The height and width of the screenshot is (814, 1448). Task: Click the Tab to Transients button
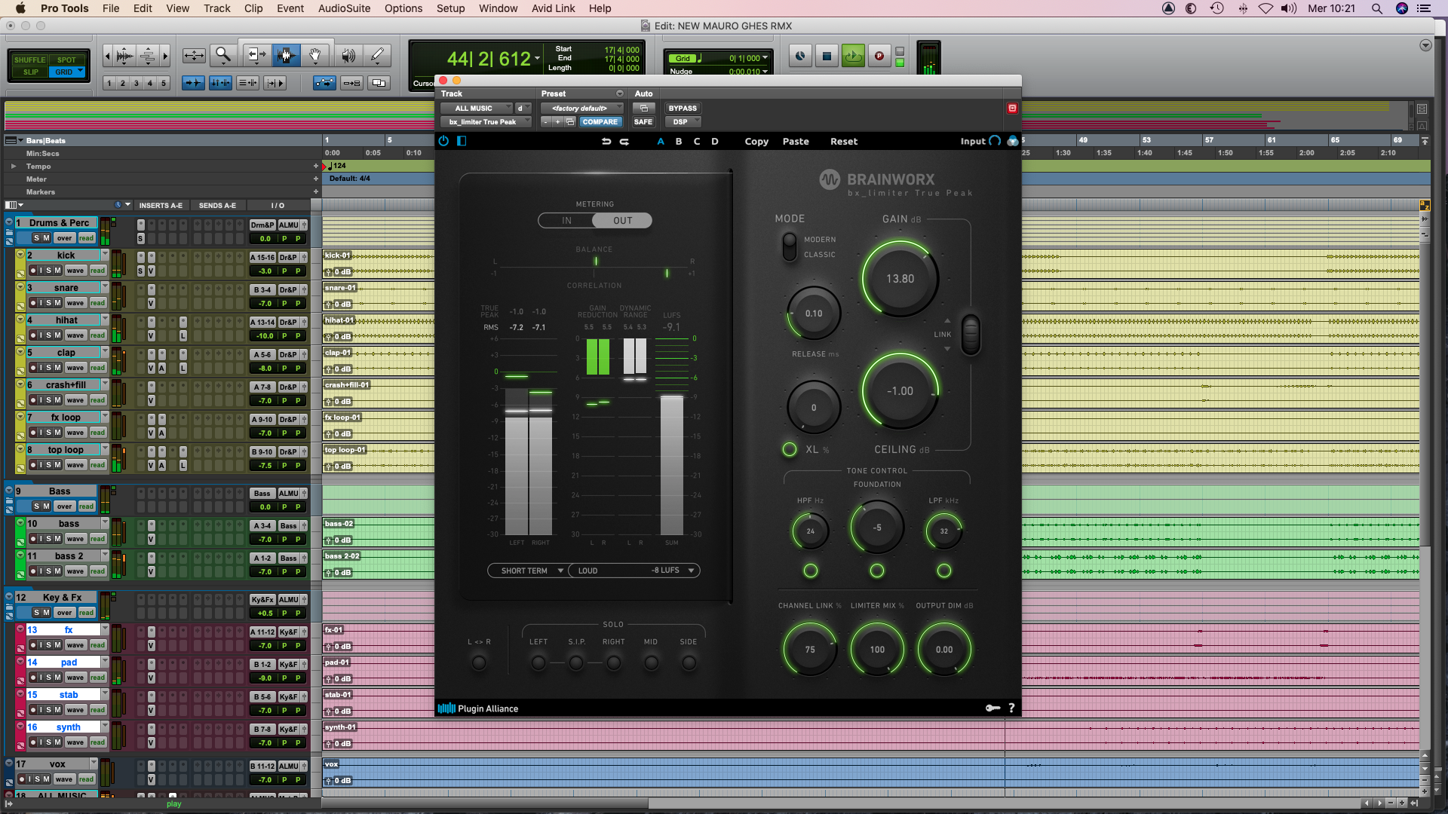pos(194,83)
